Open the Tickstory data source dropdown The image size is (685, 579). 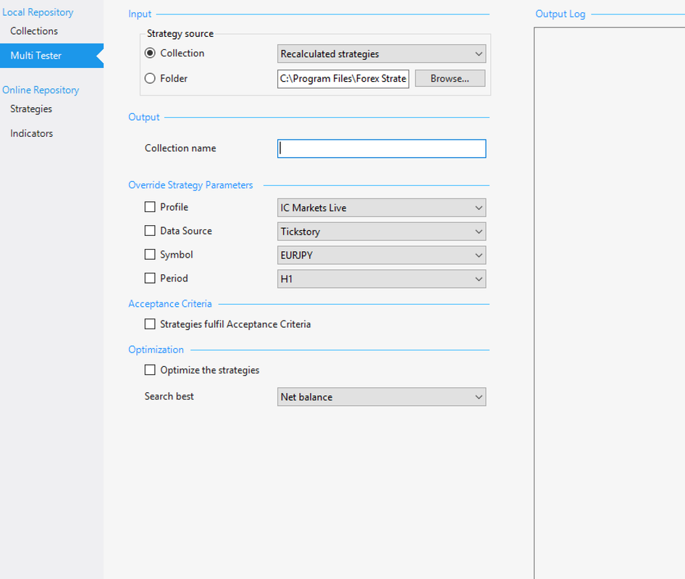[382, 232]
